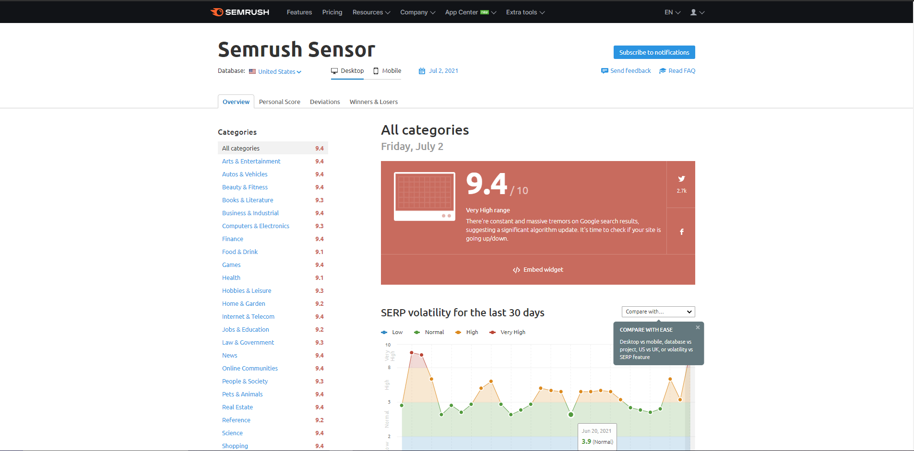Viewport: 914px width, 451px height.
Task: Open the News category
Action: click(230, 356)
